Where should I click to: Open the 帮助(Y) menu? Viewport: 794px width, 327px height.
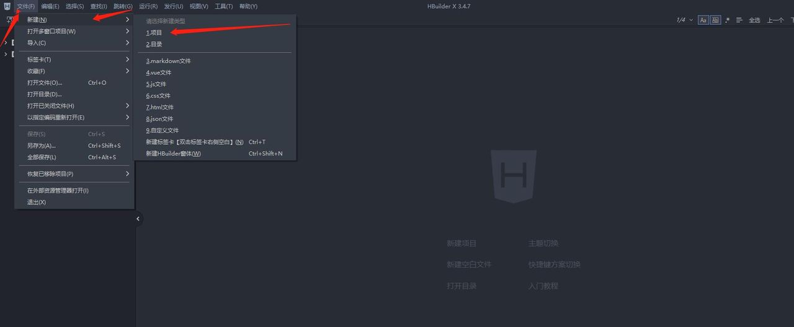[x=248, y=6]
